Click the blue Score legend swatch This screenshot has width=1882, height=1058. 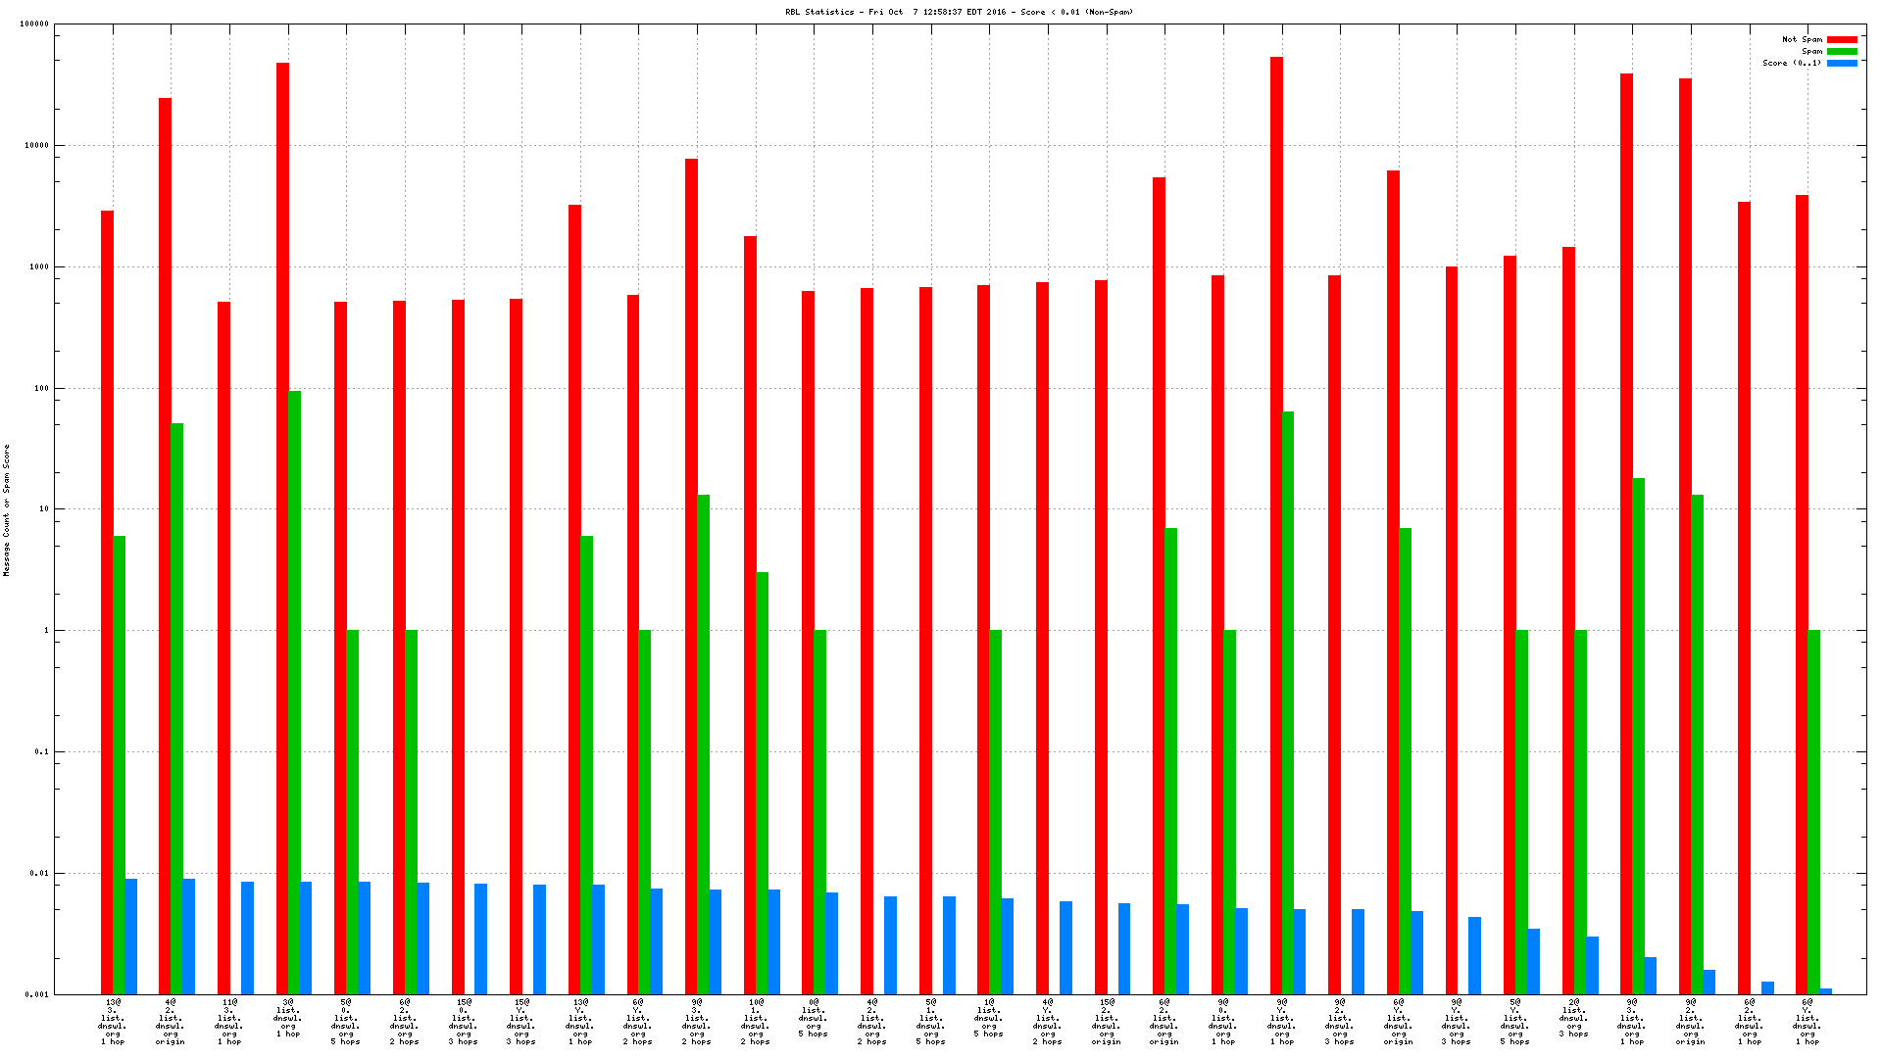[1842, 64]
